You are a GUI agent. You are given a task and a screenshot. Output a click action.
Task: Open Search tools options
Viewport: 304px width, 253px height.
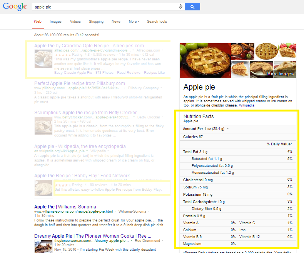(157, 22)
